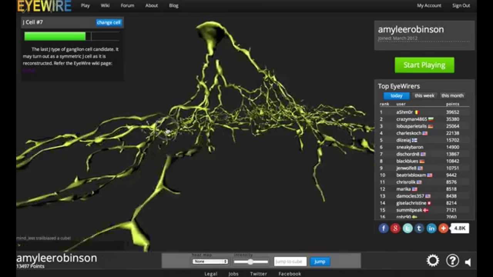
Task: Share on Google Plus icon
Action: pos(395,228)
